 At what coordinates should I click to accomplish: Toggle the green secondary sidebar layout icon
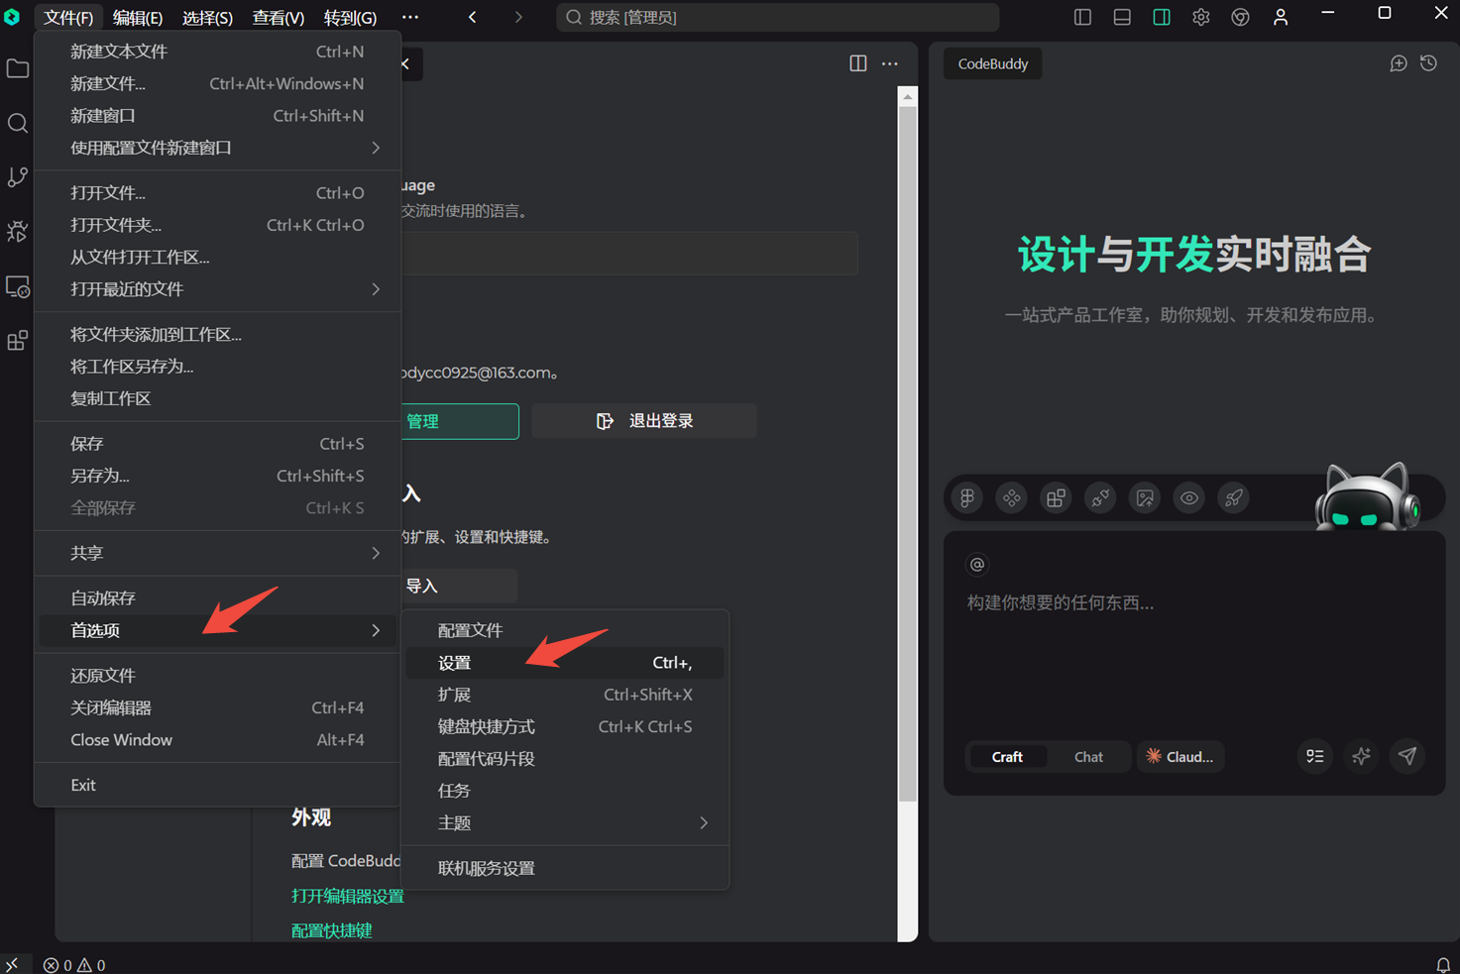point(1162,17)
